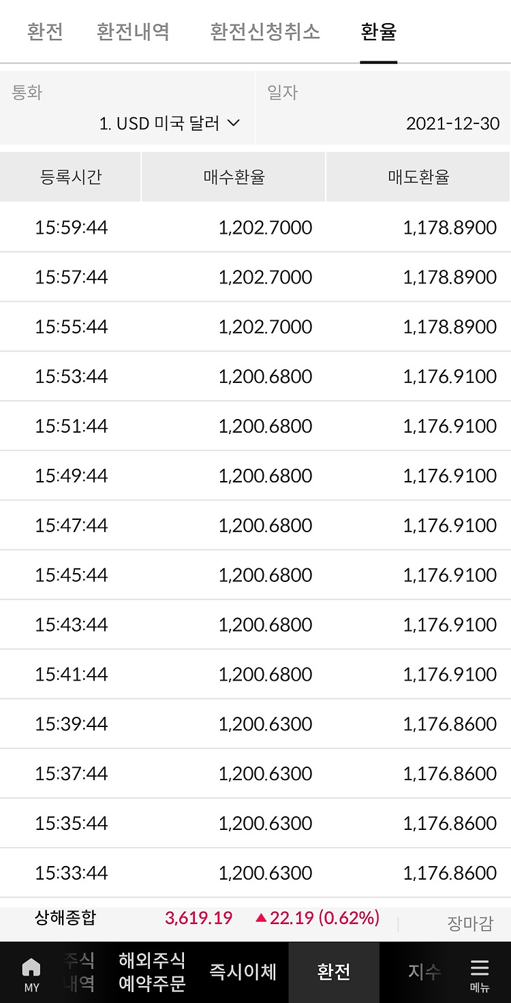Switch to the 환전 top tab
The width and height of the screenshot is (511, 1003).
pyautogui.click(x=45, y=32)
